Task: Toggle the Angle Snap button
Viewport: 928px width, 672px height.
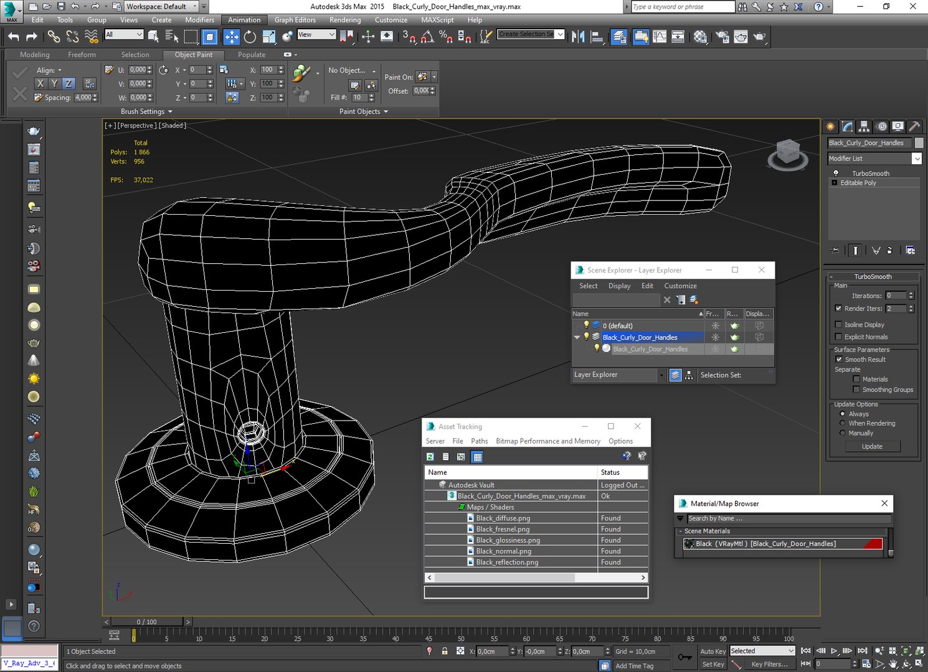Action: [427, 37]
